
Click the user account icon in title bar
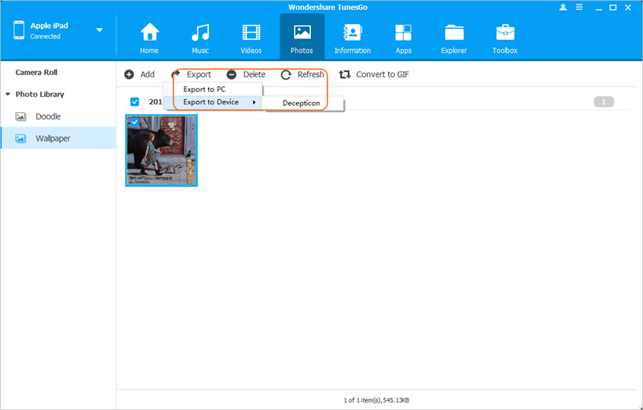coord(563,7)
